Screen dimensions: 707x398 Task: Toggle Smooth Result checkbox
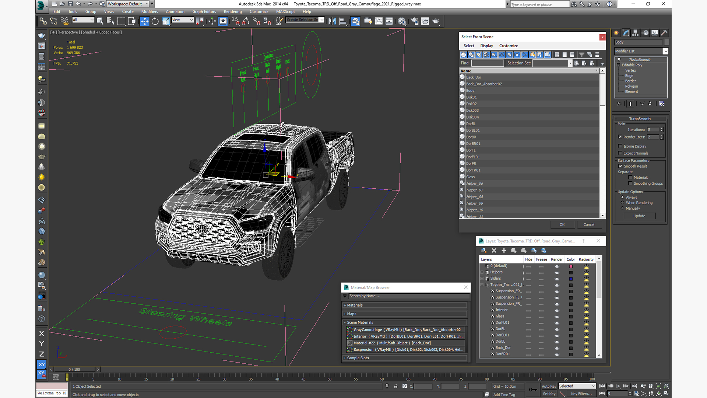point(620,166)
